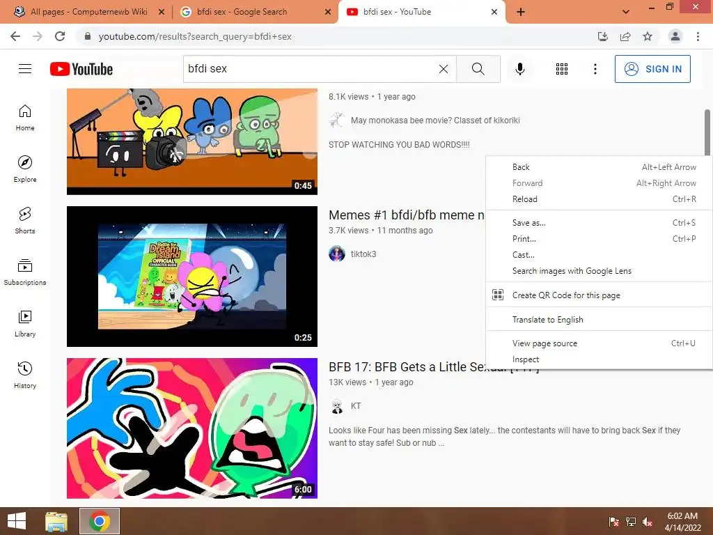
Task: Click the browser back arrow
Action: pos(15,36)
